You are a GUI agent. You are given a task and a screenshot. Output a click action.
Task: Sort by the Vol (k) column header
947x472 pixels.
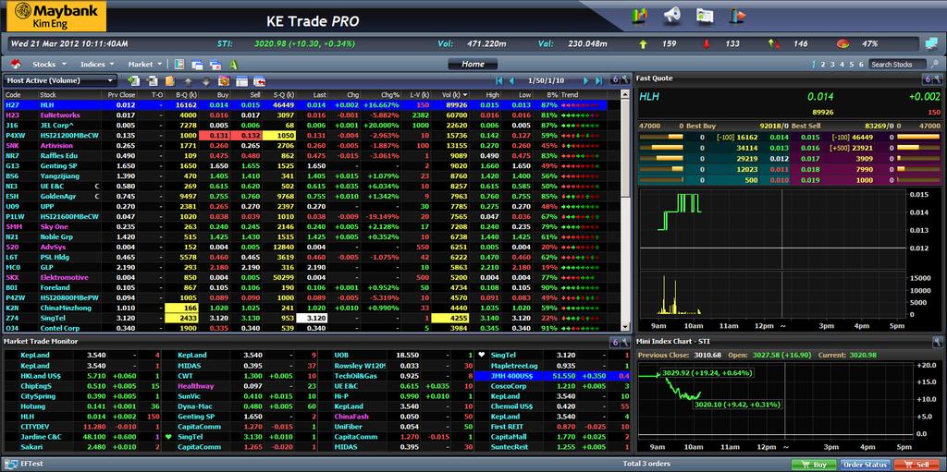[x=453, y=95]
